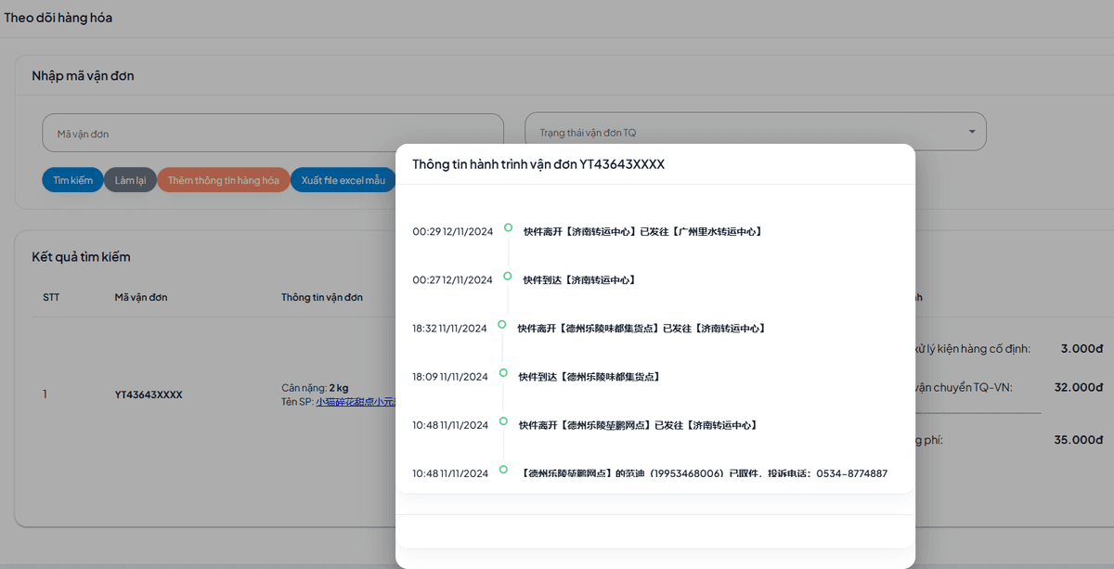Screen dimensions: 1114x569
Task: Select the 18:09 11/11/2024 timestamp text
Action: pyautogui.click(x=450, y=377)
